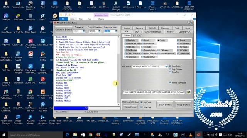
Task: Open the iRoot desktop shortcut
Action: [x=43, y=4]
